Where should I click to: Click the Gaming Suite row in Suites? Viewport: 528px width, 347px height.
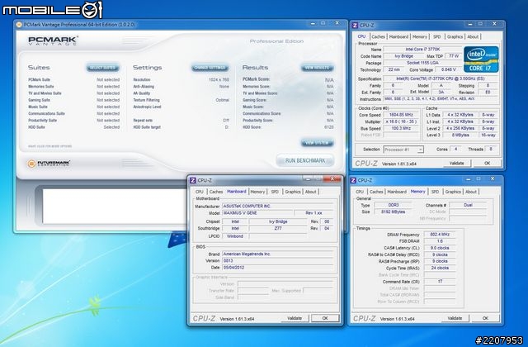coord(73,100)
